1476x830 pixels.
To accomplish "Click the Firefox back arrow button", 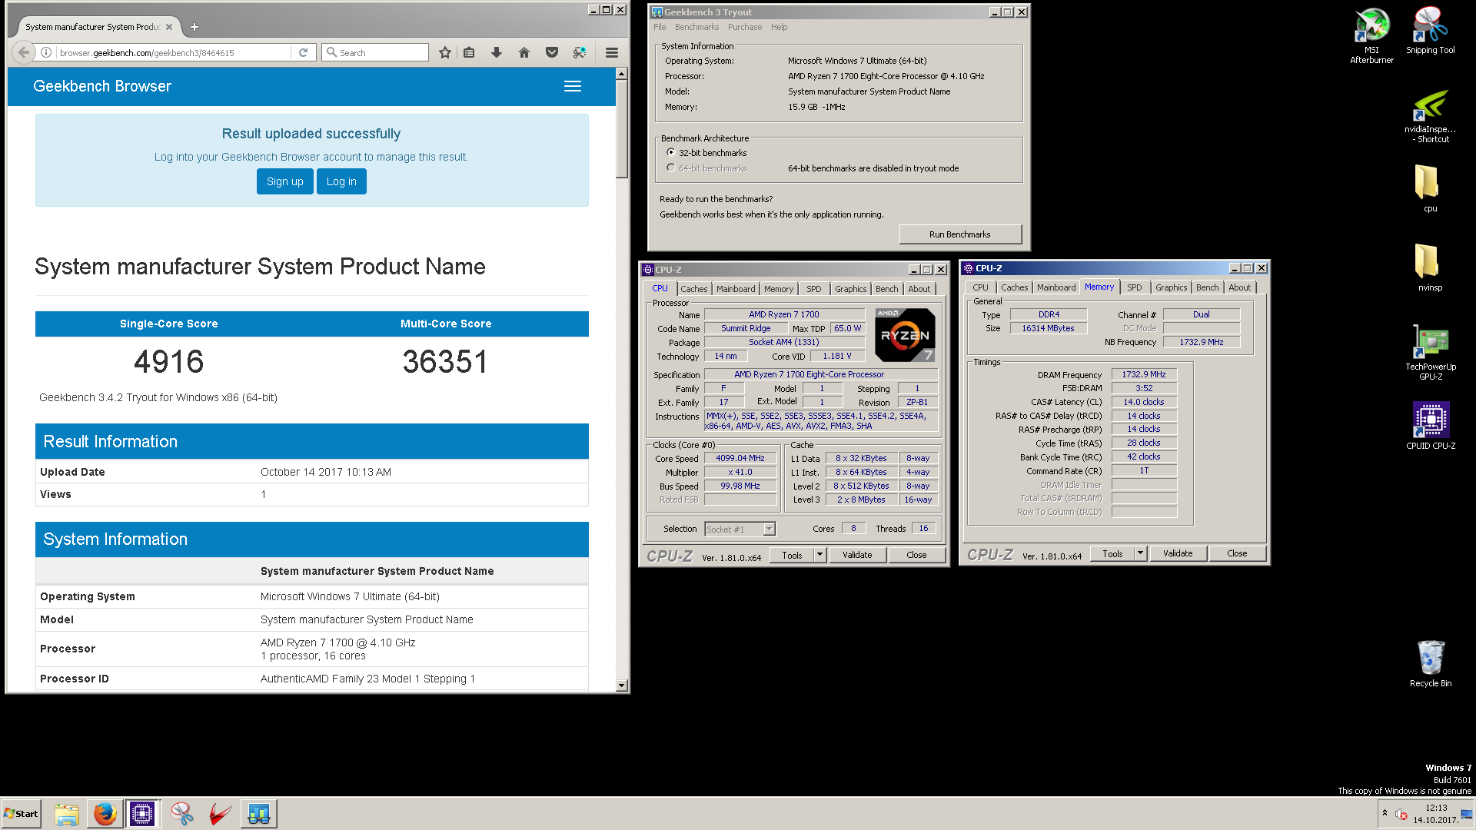I will coord(24,52).
